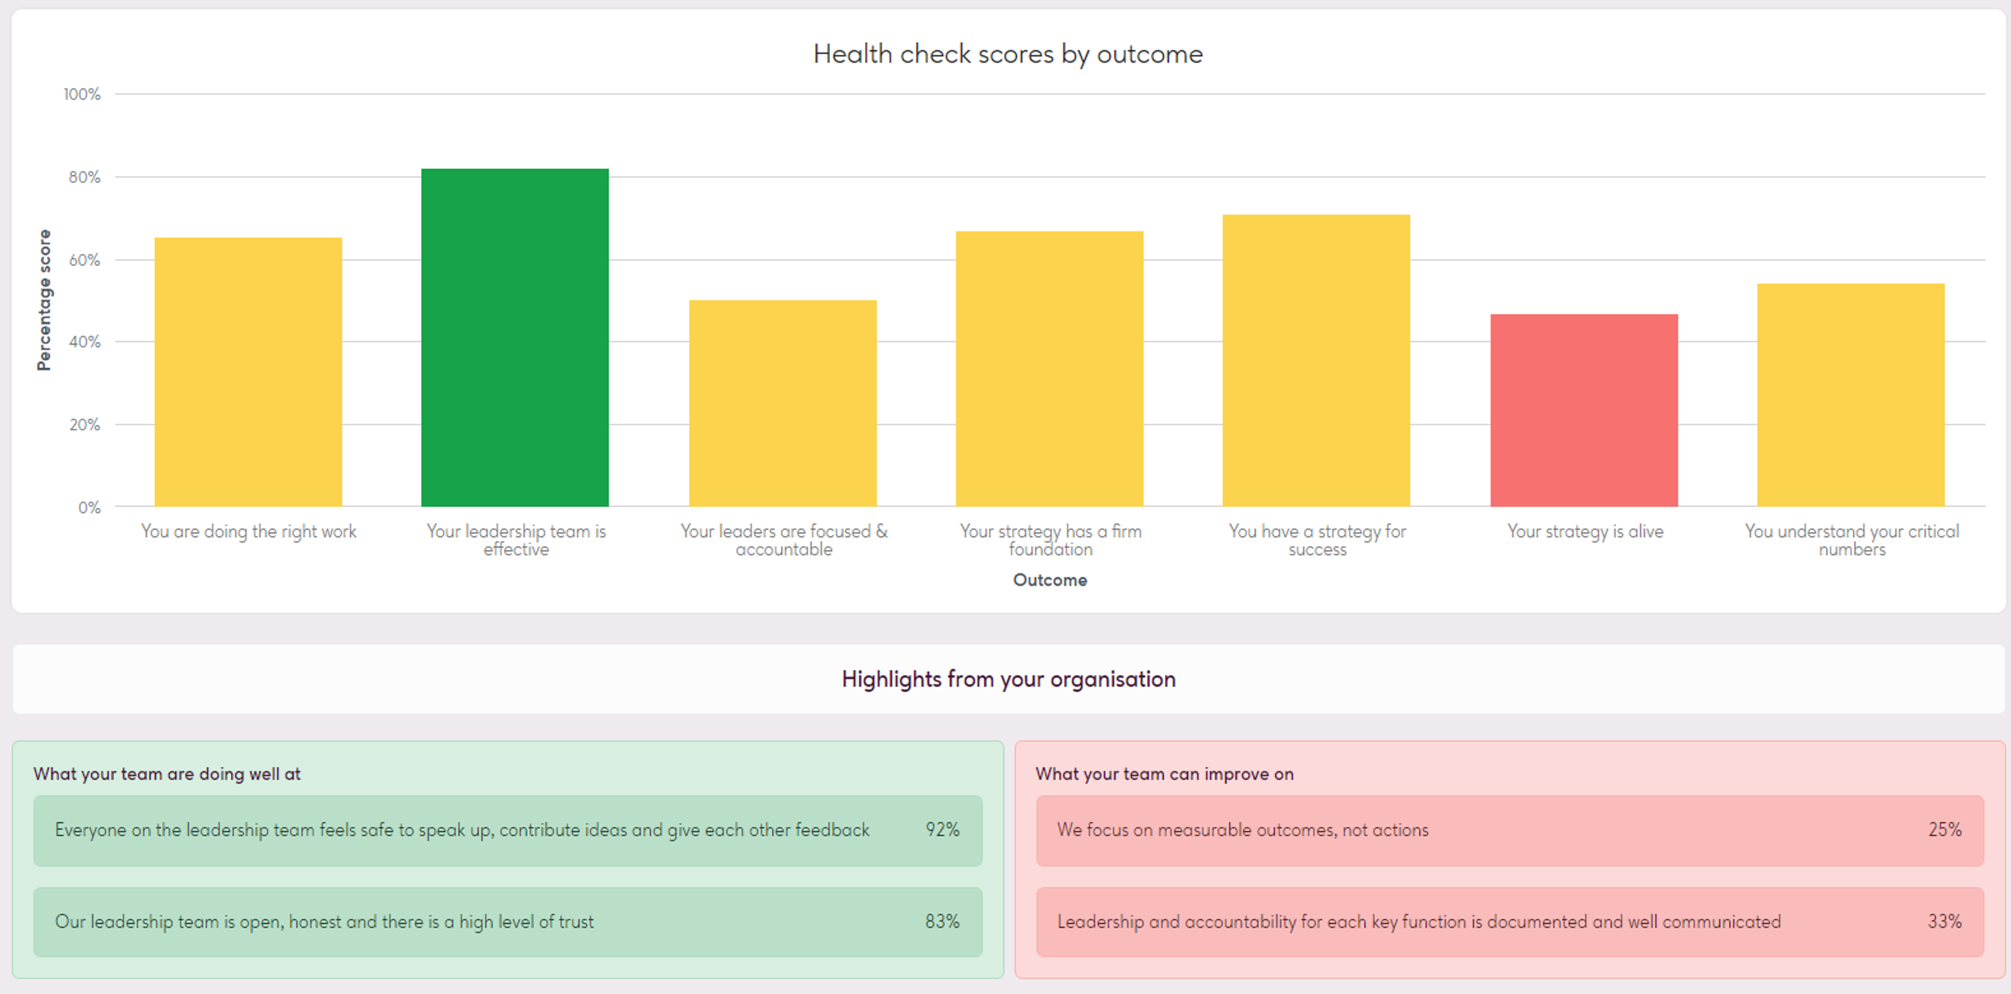
Task: Open the 83% 'open, honest' trust highlight
Action: pyautogui.click(x=507, y=921)
